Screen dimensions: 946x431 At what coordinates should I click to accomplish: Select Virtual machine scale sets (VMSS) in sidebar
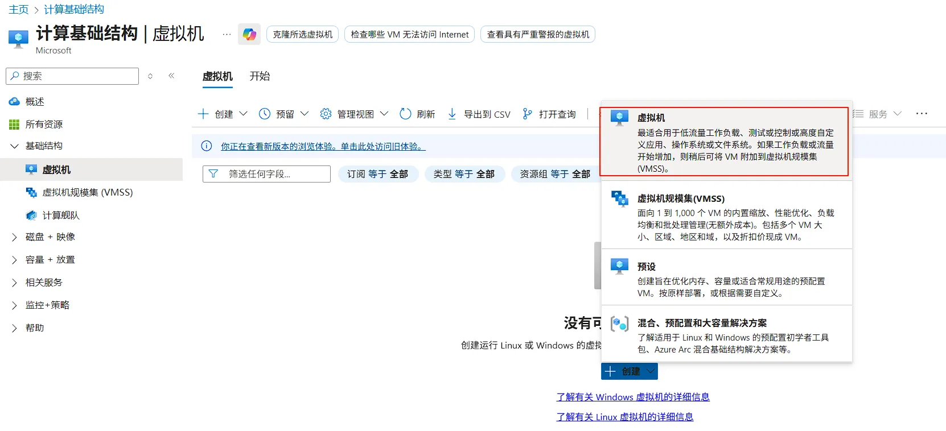pyautogui.click(x=87, y=193)
